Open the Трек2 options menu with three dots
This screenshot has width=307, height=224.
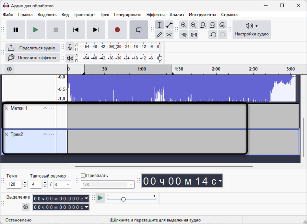click(x=52, y=134)
